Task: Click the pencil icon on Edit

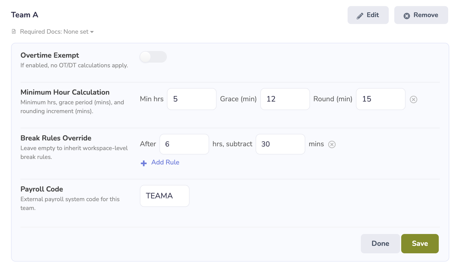Action: pyautogui.click(x=360, y=16)
